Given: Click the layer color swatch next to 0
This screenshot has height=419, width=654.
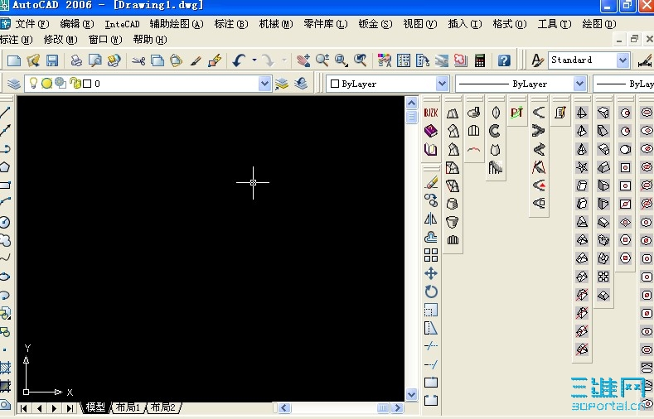Looking at the screenshot, I should coord(87,84).
